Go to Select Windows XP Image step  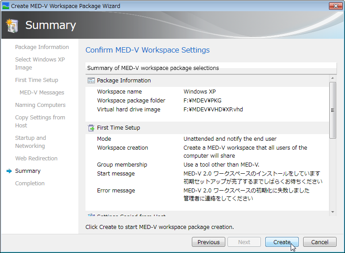(x=40, y=63)
